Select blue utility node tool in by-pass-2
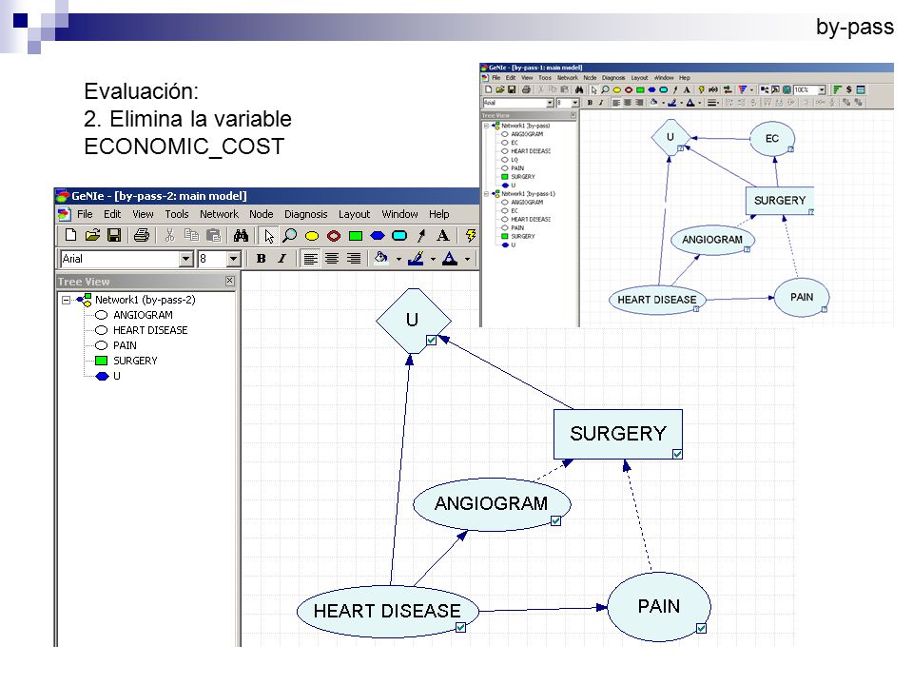 (x=378, y=236)
